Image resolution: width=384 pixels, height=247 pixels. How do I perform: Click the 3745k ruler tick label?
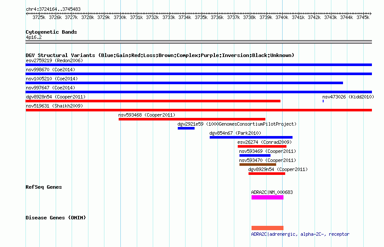pos(363,17)
